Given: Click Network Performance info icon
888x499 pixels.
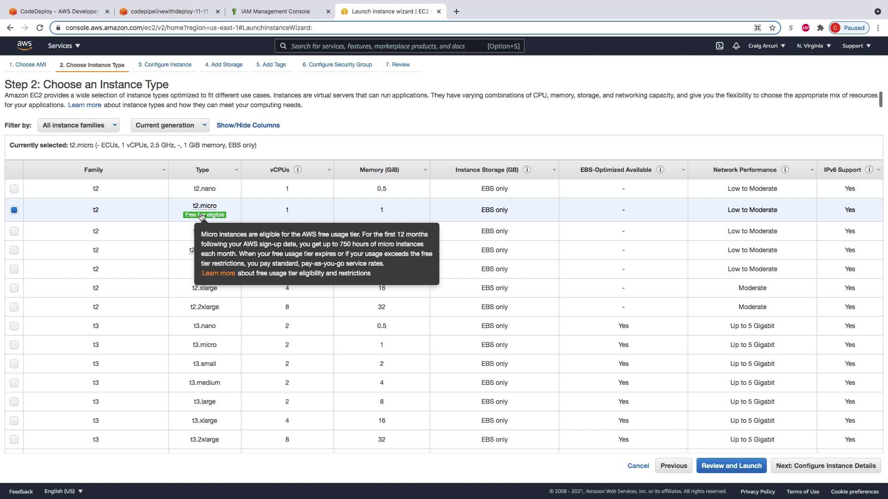Looking at the screenshot, I should 785,170.
